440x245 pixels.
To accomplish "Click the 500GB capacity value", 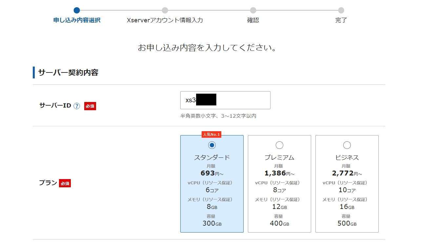I will [347, 223].
